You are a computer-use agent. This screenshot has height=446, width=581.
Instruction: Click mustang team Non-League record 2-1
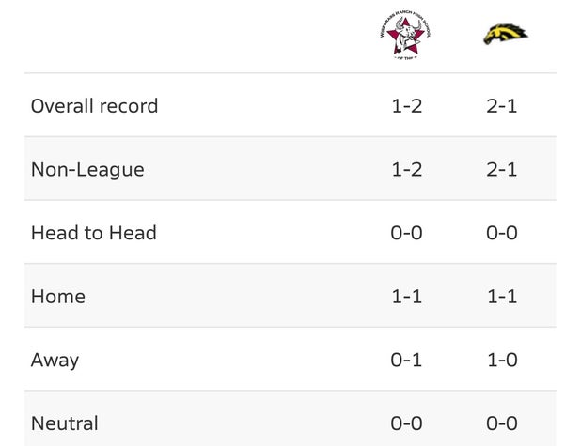pyautogui.click(x=502, y=170)
